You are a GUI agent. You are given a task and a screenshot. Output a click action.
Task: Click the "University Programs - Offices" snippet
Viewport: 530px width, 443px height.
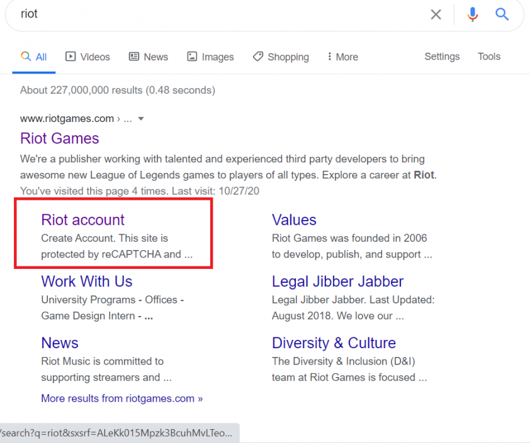point(113,300)
